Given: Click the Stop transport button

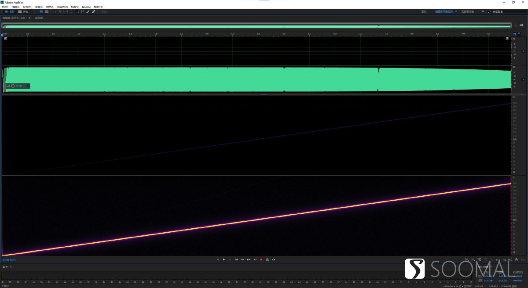Looking at the screenshot, I should [218, 259].
